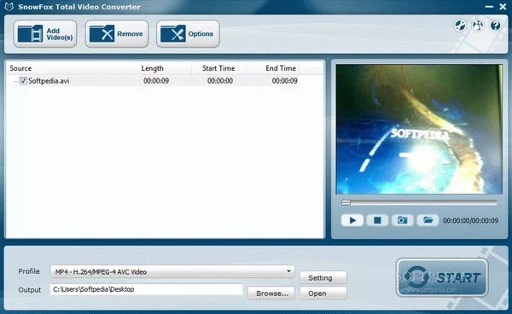Open the Options dialog
The height and width of the screenshot is (314, 512).
coord(188,34)
